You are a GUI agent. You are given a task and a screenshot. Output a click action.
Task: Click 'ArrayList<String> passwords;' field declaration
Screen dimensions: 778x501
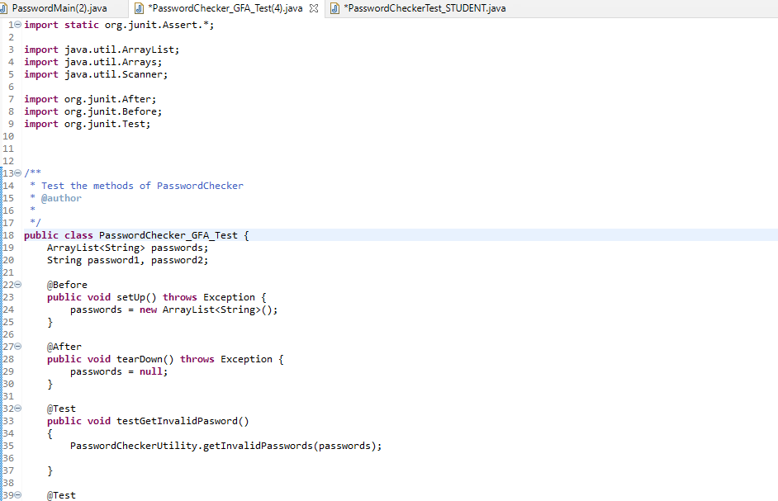(127, 248)
